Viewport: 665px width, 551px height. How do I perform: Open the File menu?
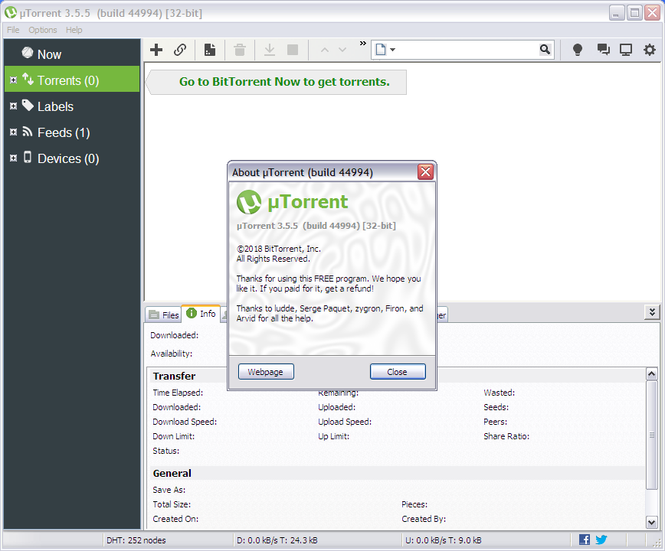coord(13,30)
